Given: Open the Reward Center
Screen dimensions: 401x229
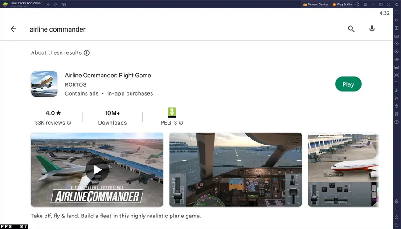Looking at the screenshot, I should pyautogui.click(x=315, y=4).
